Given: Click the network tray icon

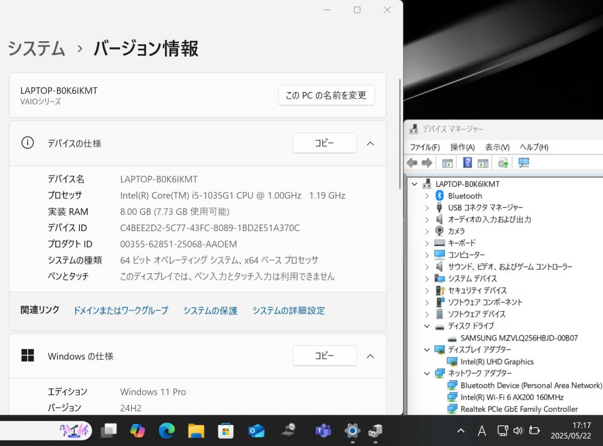Looking at the screenshot, I should (x=502, y=430).
